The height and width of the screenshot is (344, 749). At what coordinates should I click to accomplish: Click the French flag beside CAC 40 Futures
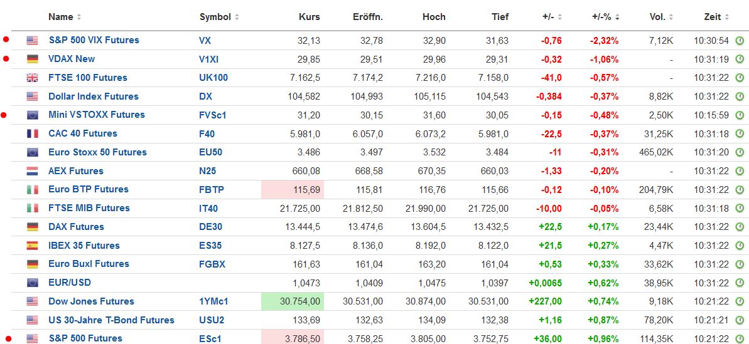[x=32, y=133]
